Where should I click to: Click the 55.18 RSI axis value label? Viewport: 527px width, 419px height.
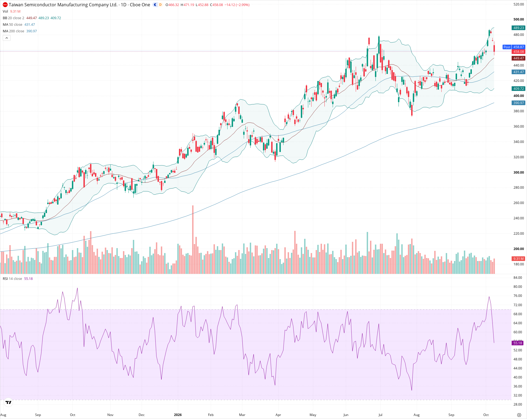tap(518, 343)
